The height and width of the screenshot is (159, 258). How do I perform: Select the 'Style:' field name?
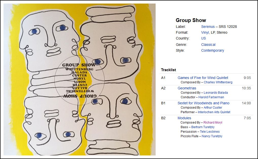coord(180,50)
